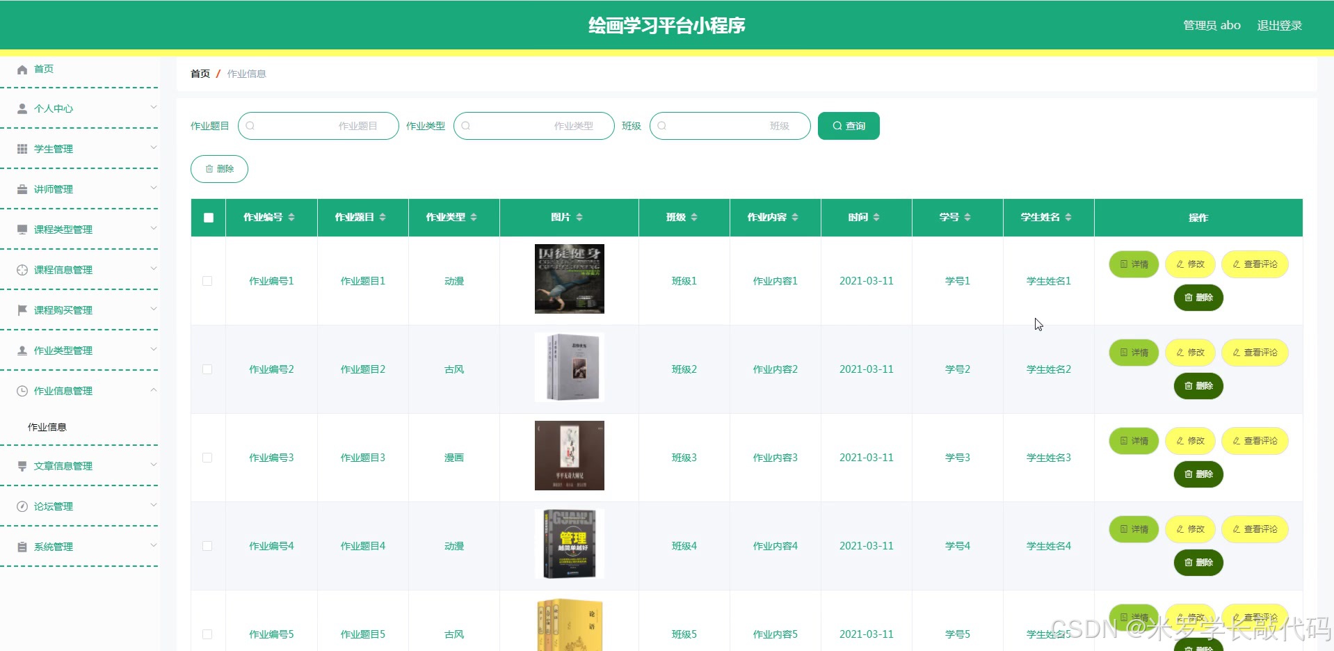The width and height of the screenshot is (1334, 651).
Task: Check the row checkbox for 作业编号1
Action: pyautogui.click(x=207, y=281)
